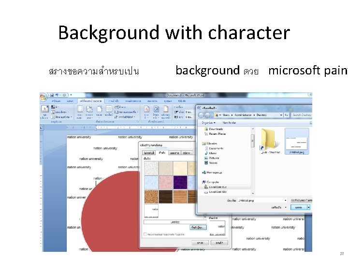Switch to the Picture tab in Fill Effects

pyautogui.click(x=187, y=153)
